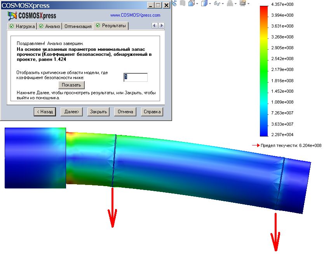Cancel with the Отмена button

click(x=125, y=112)
